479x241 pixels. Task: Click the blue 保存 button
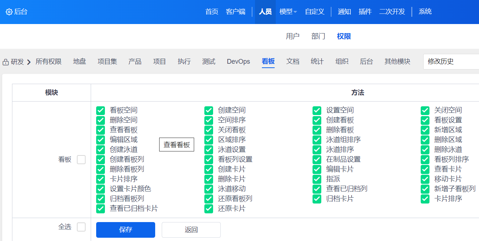(126, 230)
